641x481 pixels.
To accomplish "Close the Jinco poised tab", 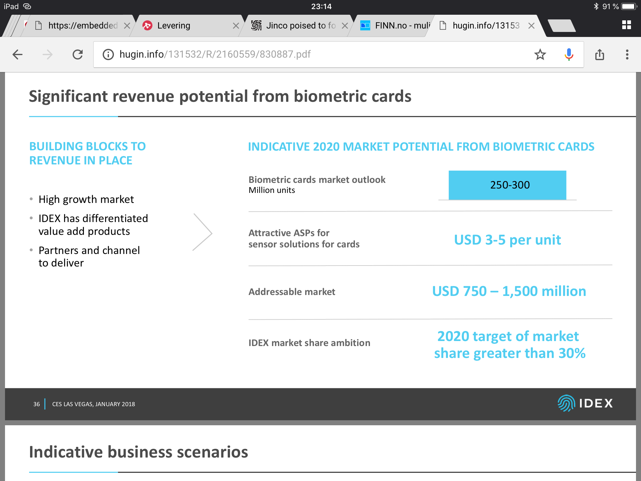I will point(345,26).
